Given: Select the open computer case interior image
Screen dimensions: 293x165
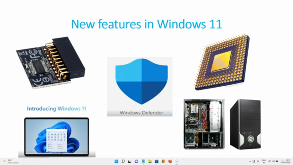Looking at the screenshot, I should click(x=204, y=124).
